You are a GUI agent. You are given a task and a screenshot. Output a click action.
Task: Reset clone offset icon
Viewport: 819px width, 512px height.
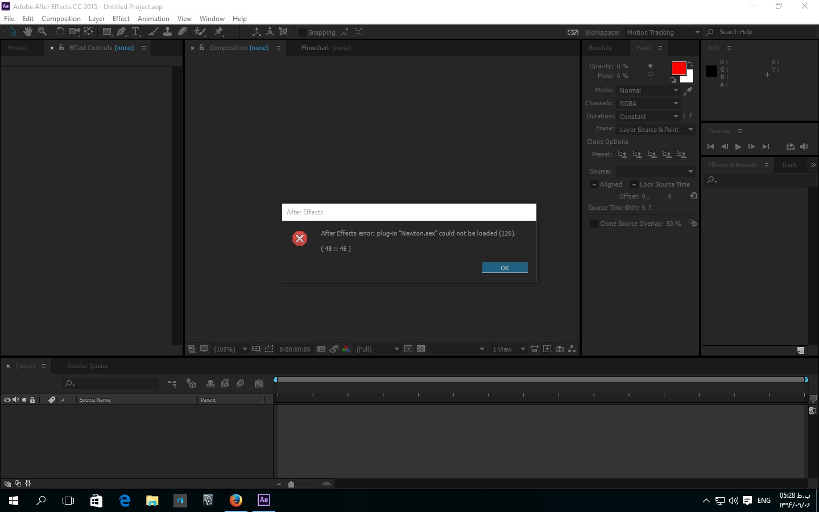[693, 196]
